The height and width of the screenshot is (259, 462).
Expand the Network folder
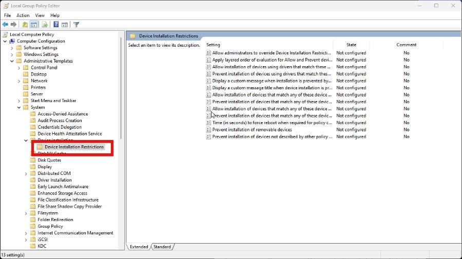coord(19,81)
